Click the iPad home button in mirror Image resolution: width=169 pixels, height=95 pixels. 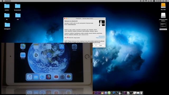[x=87, y=56]
